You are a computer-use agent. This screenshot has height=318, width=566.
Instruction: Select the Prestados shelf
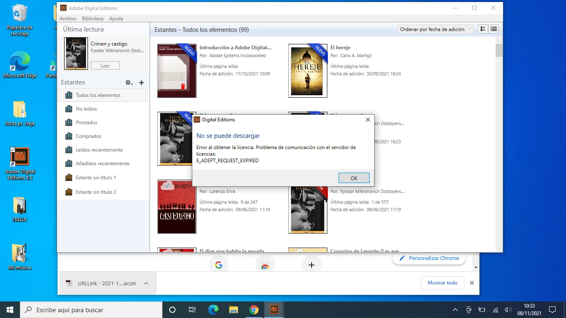[x=103, y=123]
